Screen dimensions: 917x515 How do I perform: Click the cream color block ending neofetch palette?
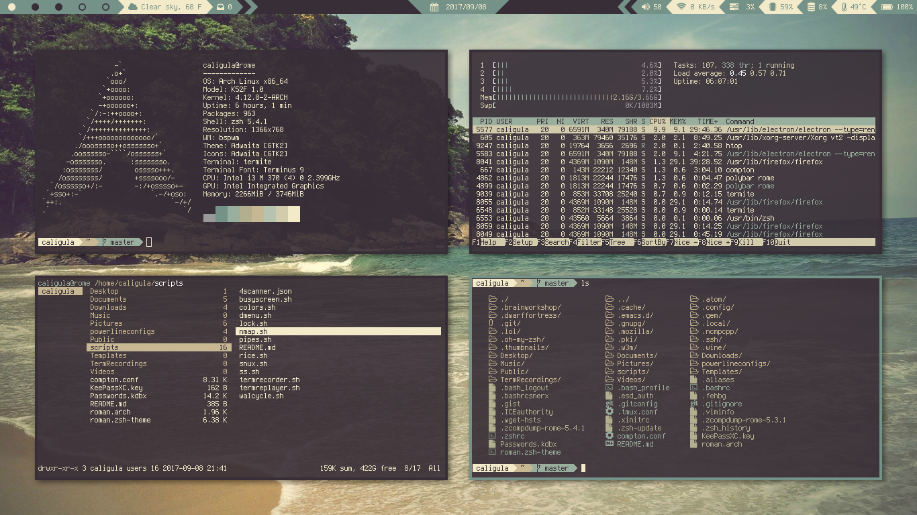294,214
